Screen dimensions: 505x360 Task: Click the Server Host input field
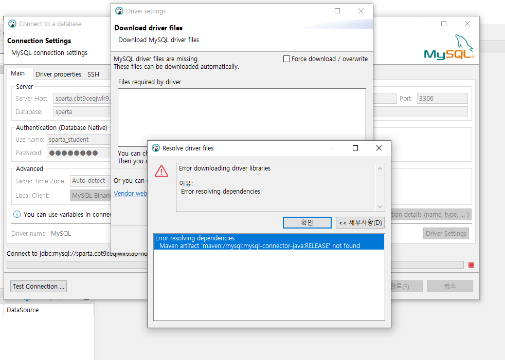pyautogui.click(x=82, y=99)
